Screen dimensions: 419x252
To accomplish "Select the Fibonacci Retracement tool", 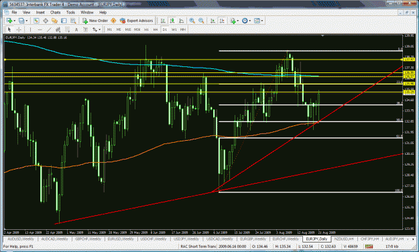I will click(67, 29).
